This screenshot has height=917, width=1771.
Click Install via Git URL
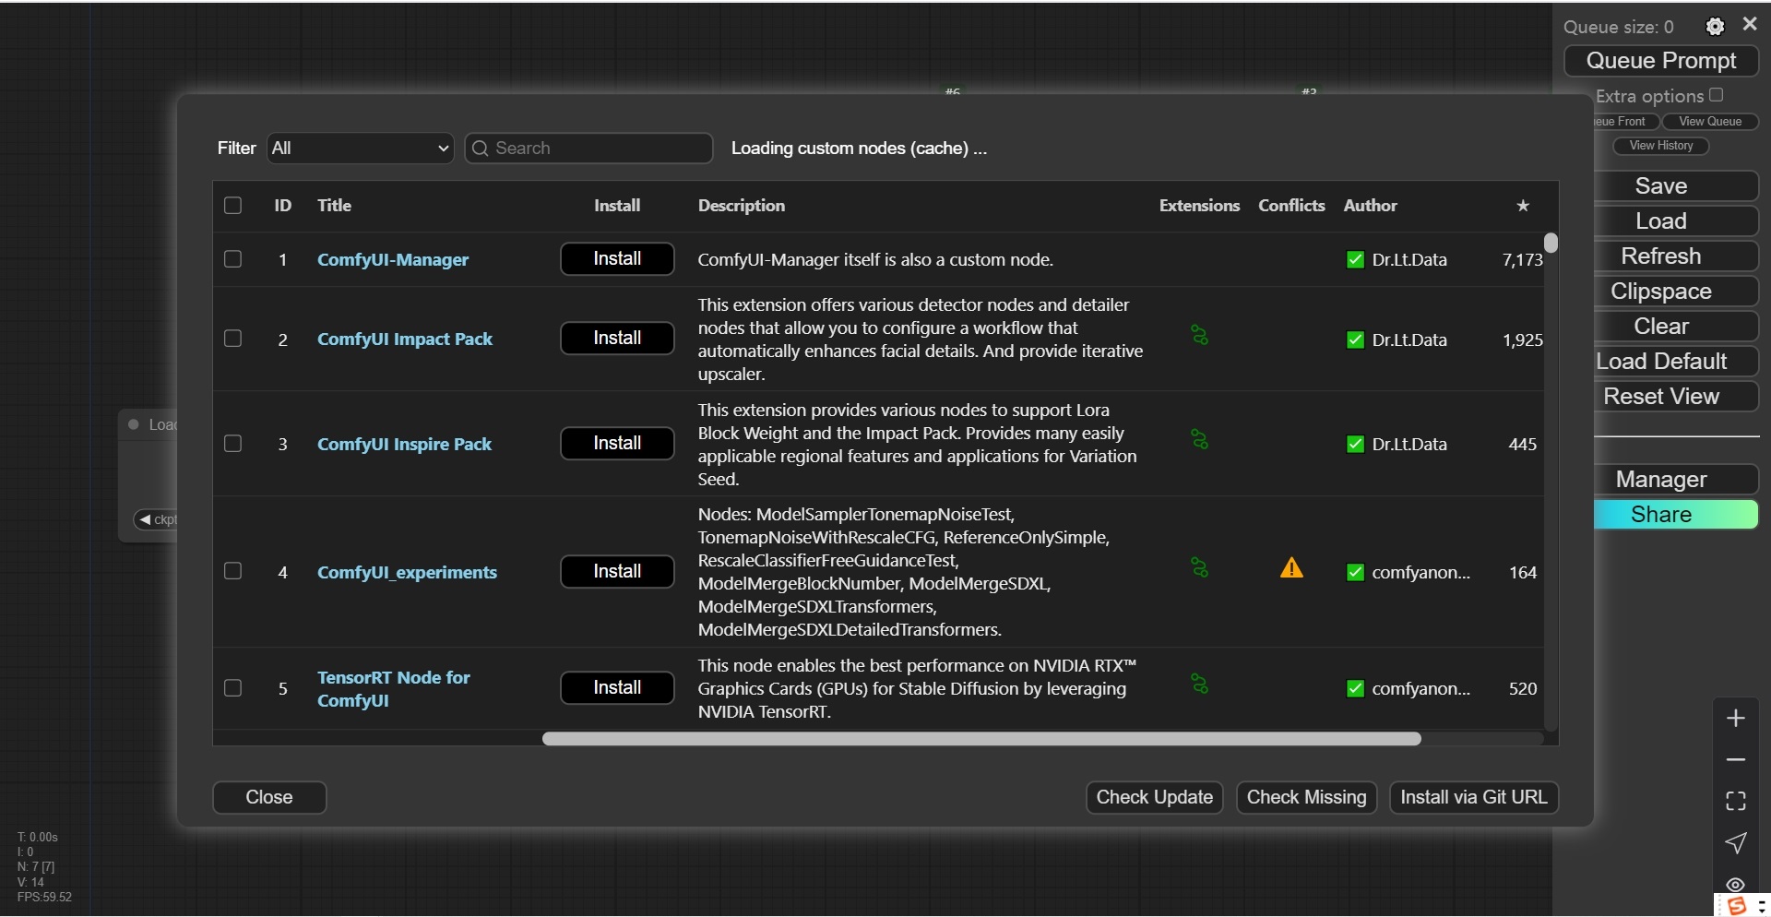coord(1474,798)
